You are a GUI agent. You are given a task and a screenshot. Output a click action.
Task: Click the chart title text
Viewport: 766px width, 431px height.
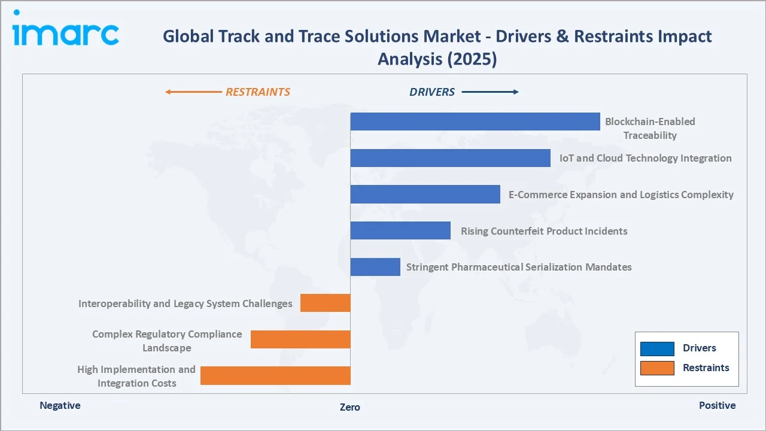[437, 47]
